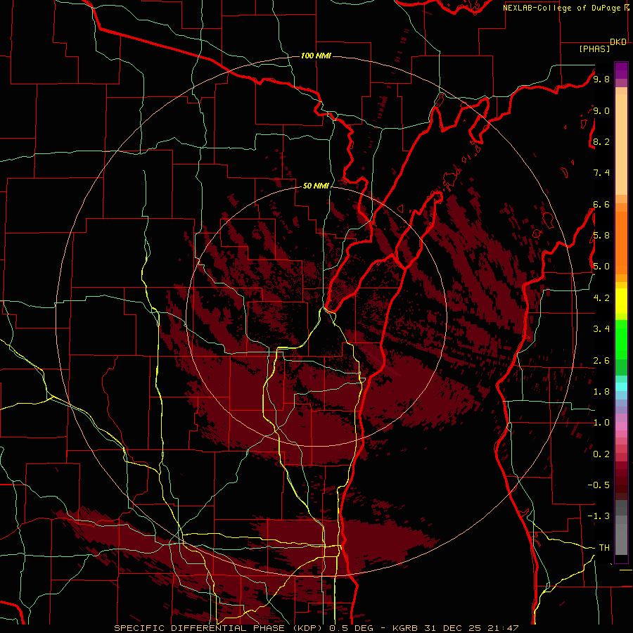The height and width of the screenshot is (633, 633).
Task: Click the -0.5 value on the color scale
Action: (x=599, y=485)
